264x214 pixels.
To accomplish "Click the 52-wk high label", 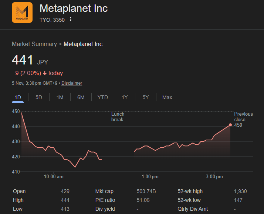I will click(x=190, y=191).
